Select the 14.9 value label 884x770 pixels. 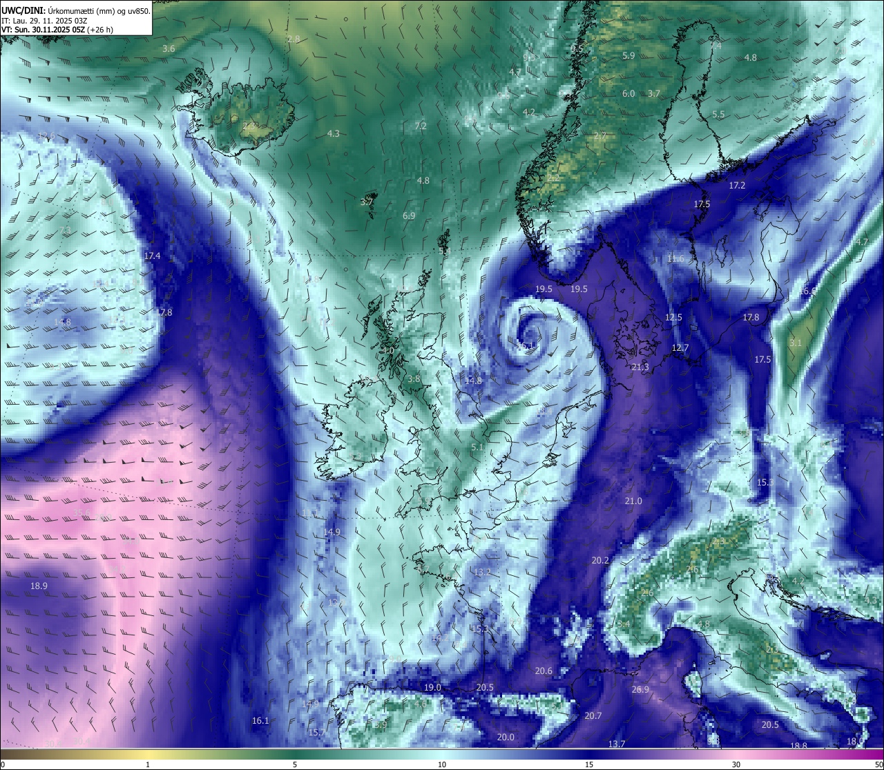click(x=331, y=532)
